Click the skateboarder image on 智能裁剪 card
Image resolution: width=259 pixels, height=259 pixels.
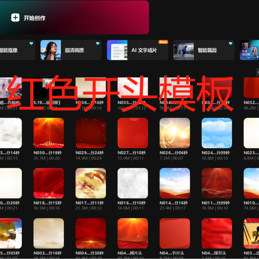point(184,50)
